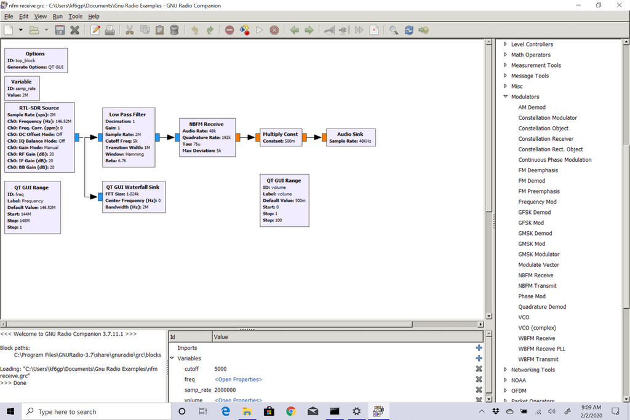Expand the NOAA category

coord(506,380)
